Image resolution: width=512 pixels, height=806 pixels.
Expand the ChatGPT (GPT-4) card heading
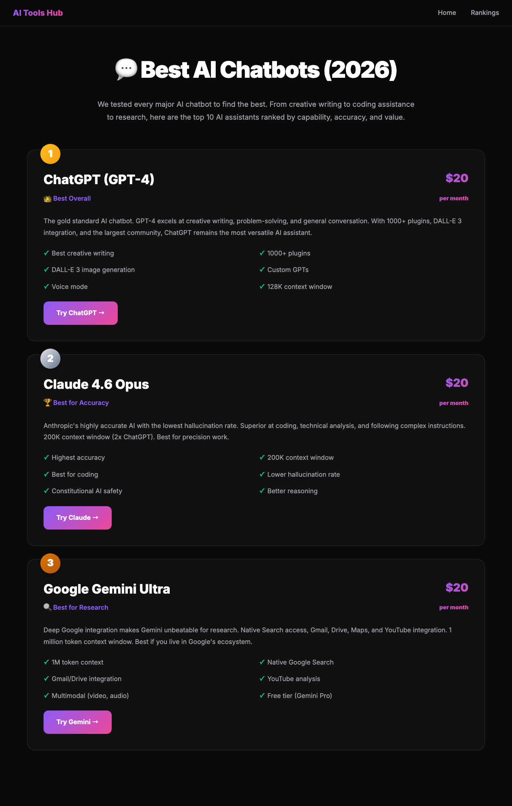100,180
